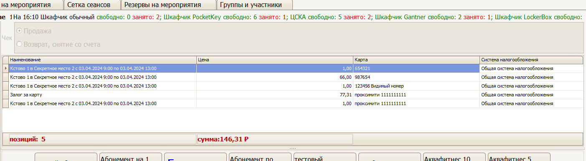Click the Система налогообложения column header

pos(531,60)
